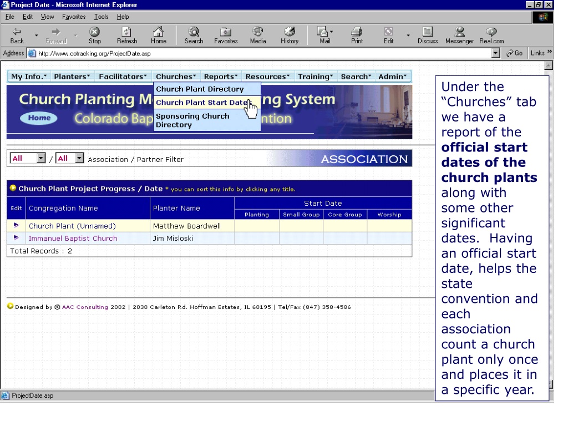Viewport: 568px width, 426px height.
Task: Open the Search navigation menu
Action: (x=356, y=77)
